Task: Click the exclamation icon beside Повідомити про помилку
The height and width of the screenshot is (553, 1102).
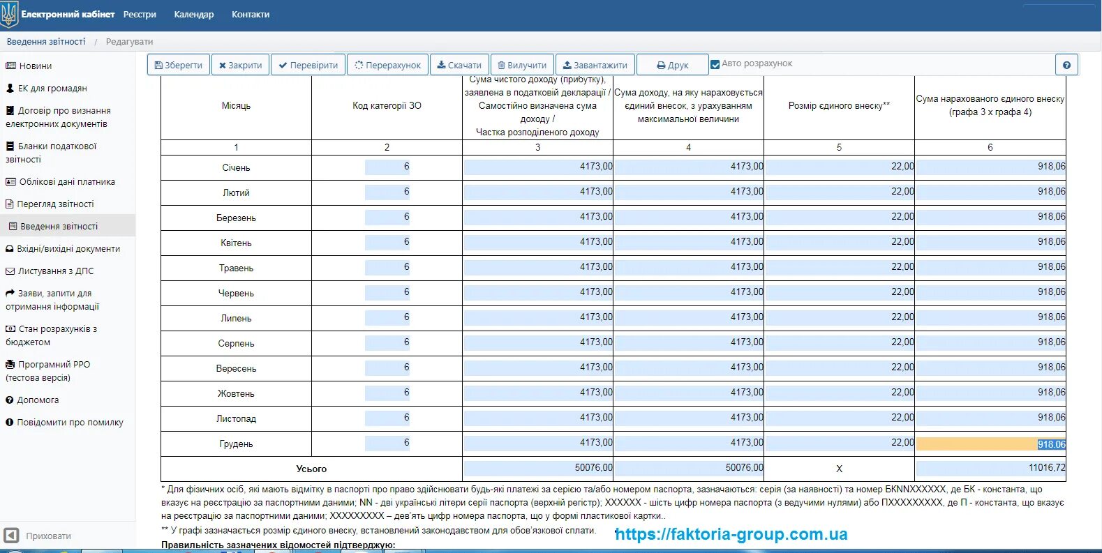Action: point(10,422)
